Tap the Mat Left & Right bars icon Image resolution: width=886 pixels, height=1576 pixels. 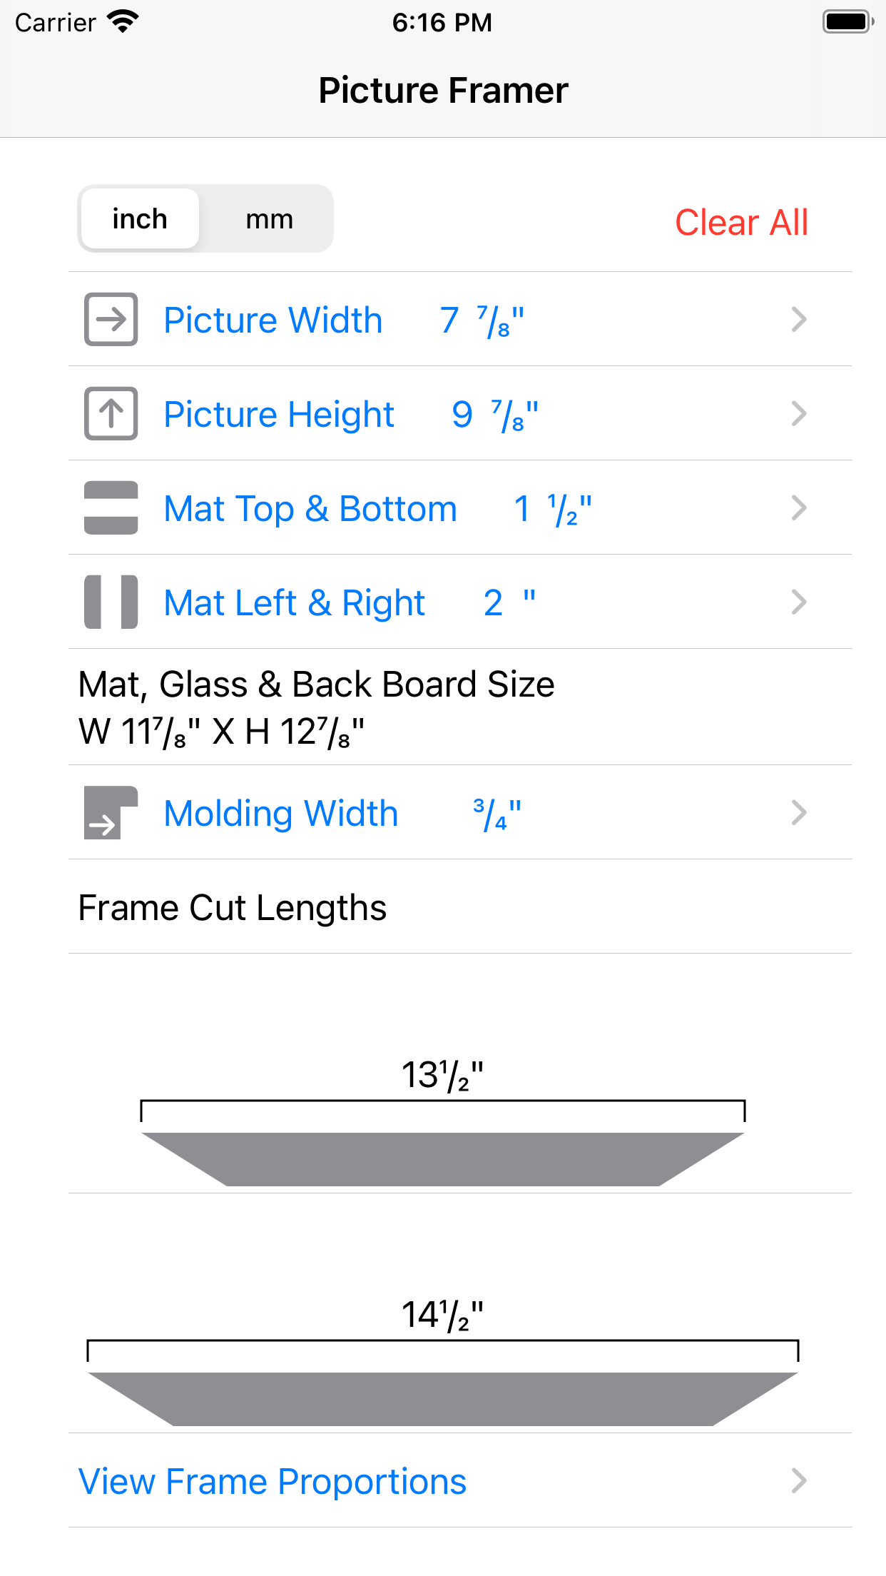(111, 602)
